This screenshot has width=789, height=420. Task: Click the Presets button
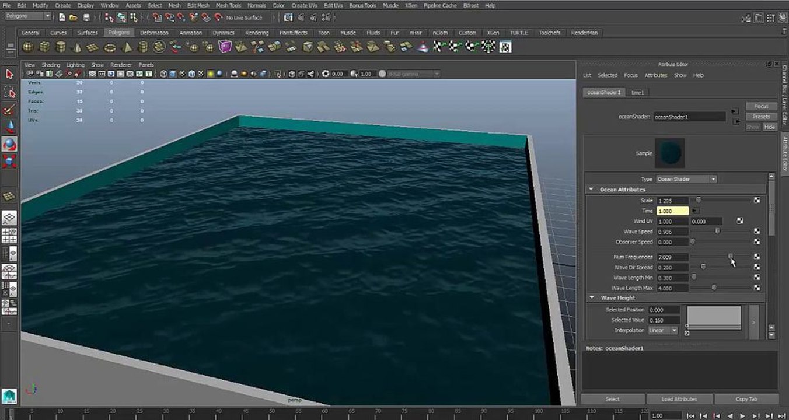pos(761,117)
